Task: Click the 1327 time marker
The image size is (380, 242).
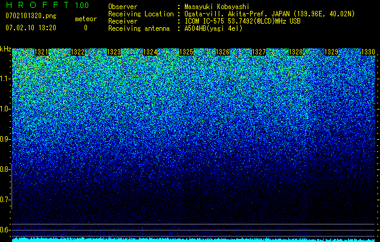Action: tap(259, 52)
